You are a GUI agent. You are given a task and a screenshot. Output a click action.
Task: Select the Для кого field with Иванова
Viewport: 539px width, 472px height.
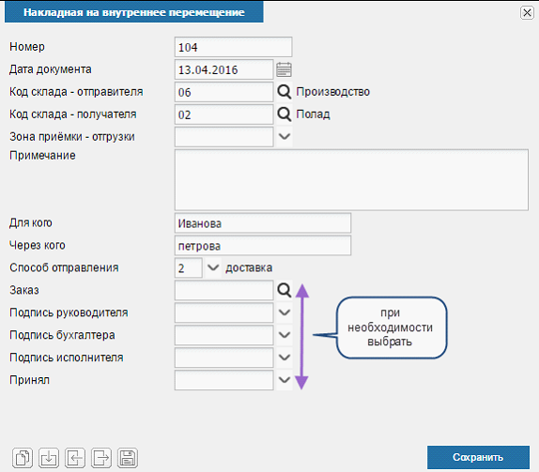[263, 223]
